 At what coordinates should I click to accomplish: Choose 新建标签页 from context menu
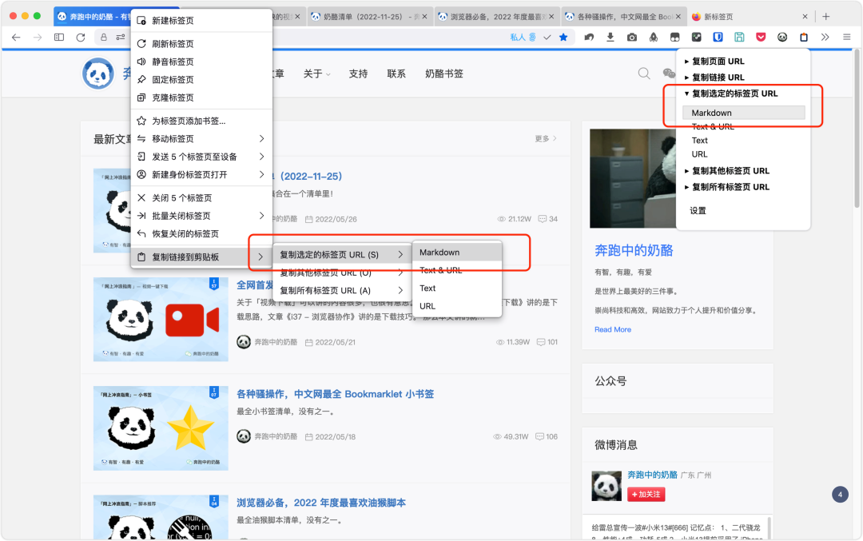(201, 20)
